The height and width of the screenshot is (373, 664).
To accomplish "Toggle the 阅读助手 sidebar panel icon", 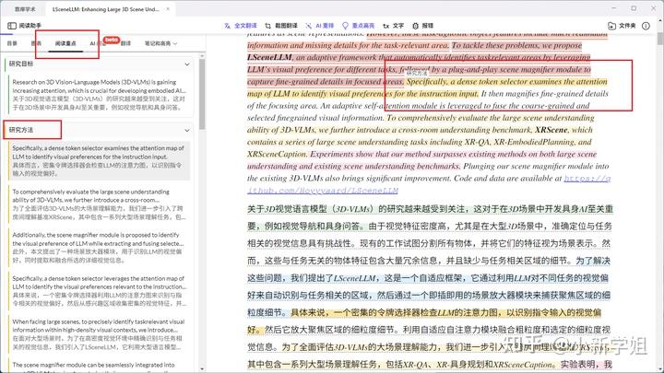I will coord(12,26).
